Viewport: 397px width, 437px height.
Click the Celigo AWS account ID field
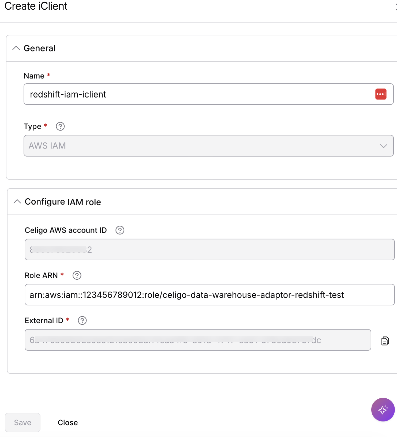(210, 250)
